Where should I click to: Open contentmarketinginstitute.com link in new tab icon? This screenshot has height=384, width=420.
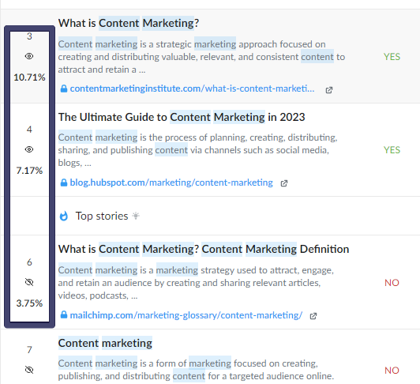coord(329,90)
